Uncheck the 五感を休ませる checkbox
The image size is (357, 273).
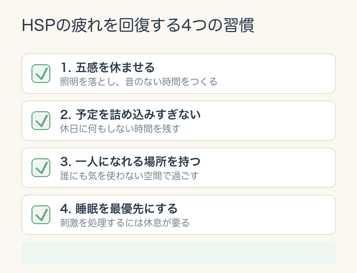41,74
